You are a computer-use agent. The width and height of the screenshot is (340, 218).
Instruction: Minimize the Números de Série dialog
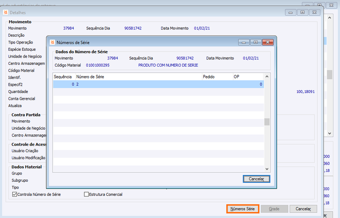point(244,42)
